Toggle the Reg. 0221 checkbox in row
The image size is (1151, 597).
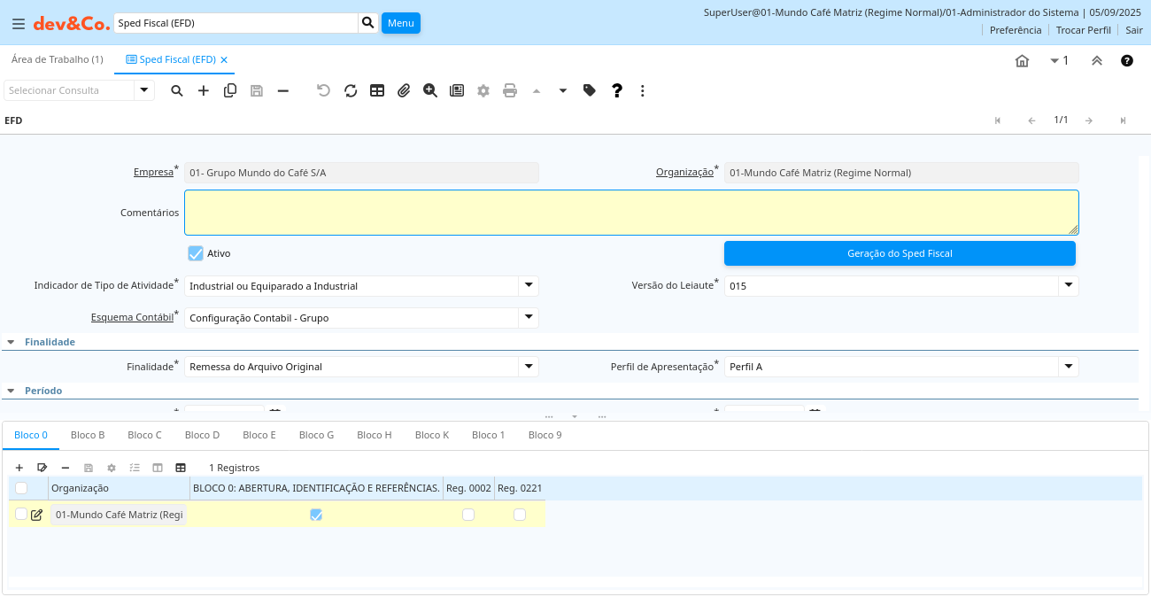click(520, 515)
